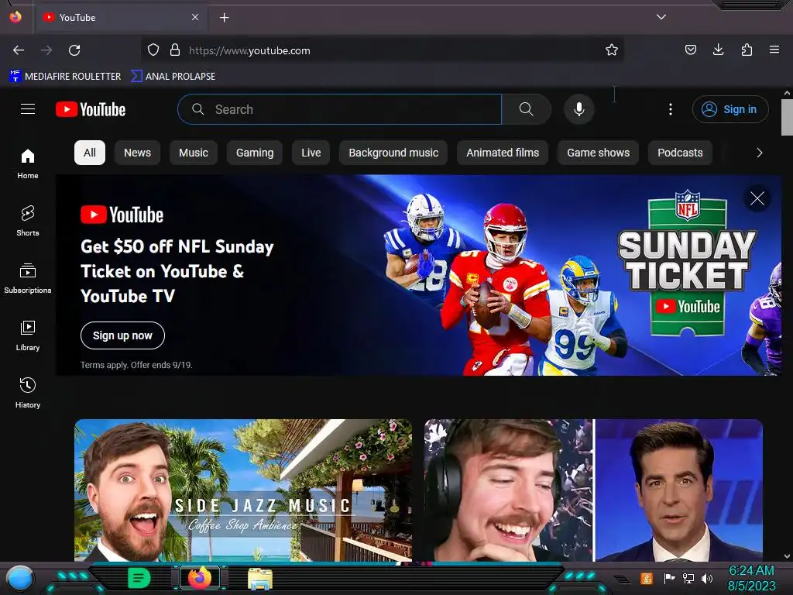Click the orange tray application icon
The image size is (793, 595).
(647, 578)
